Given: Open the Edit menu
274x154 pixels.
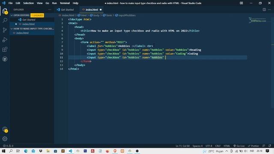Looking at the screenshot, I should click(x=18, y=3).
